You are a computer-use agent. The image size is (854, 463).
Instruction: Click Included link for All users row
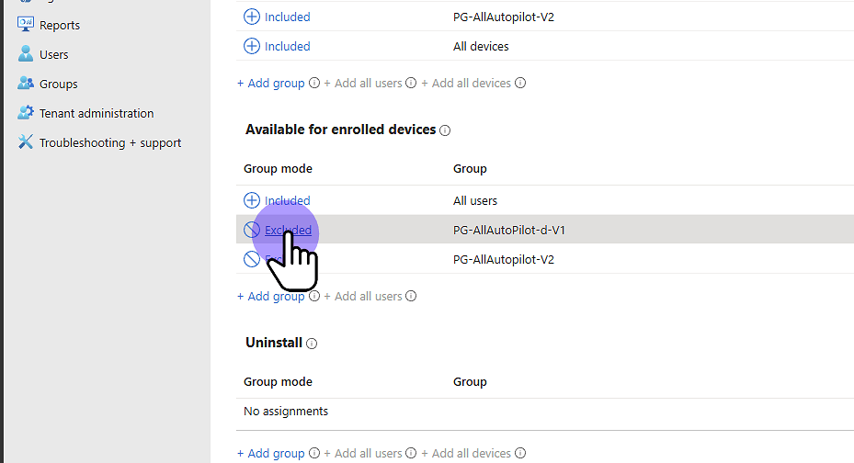(x=287, y=201)
